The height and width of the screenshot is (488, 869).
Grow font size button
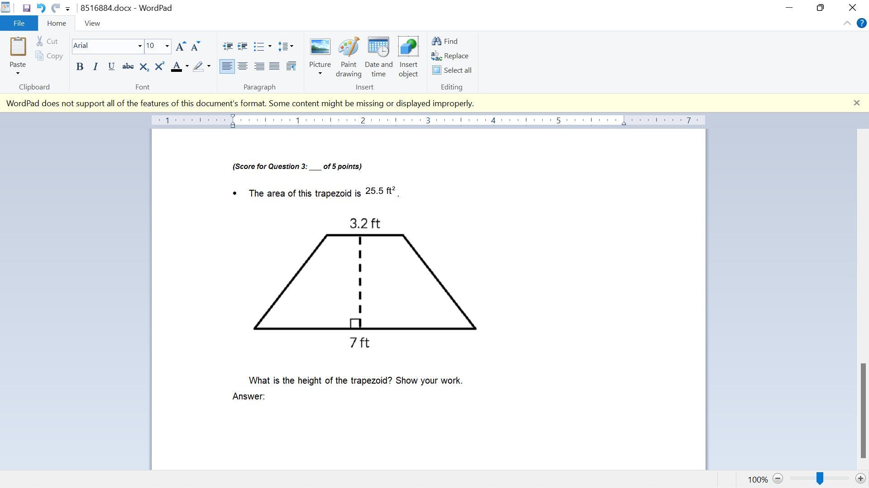(x=180, y=46)
